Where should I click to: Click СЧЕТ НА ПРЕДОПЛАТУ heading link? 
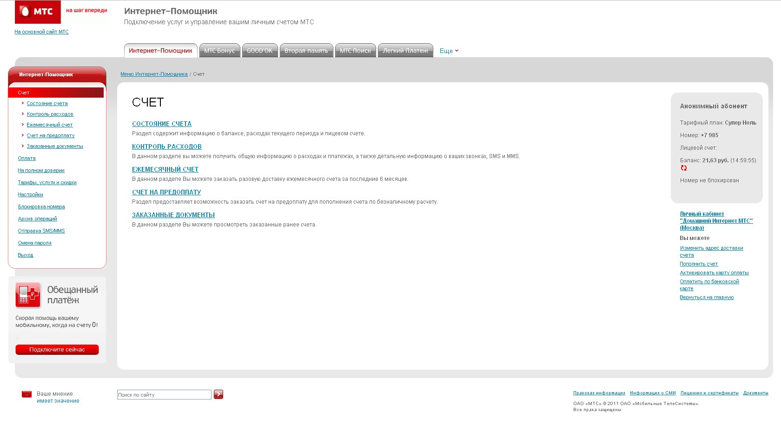(166, 192)
